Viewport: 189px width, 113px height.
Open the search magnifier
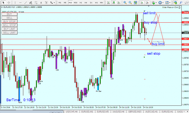click(181, 2)
